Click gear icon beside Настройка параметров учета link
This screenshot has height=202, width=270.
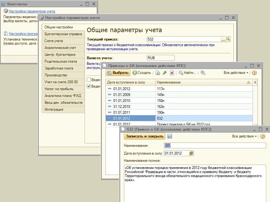(x=6, y=11)
